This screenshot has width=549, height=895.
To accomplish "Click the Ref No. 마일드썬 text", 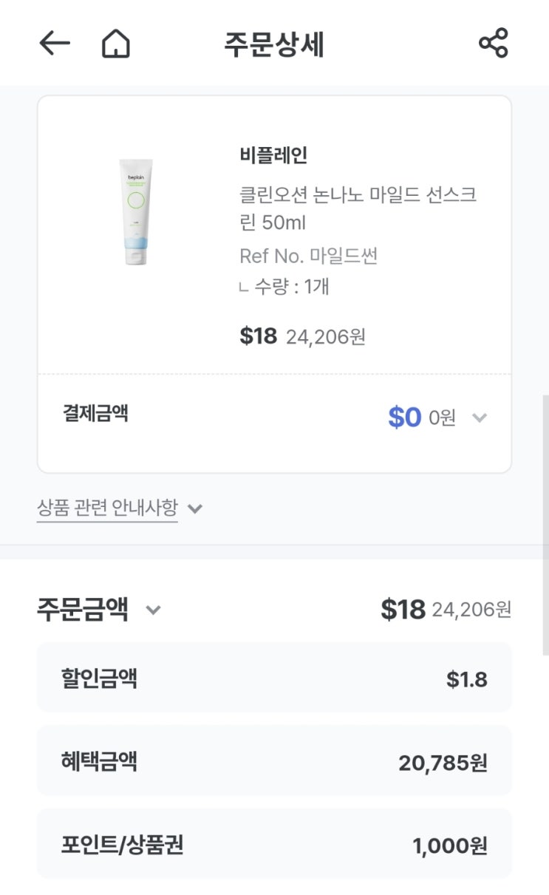I will (309, 256).
